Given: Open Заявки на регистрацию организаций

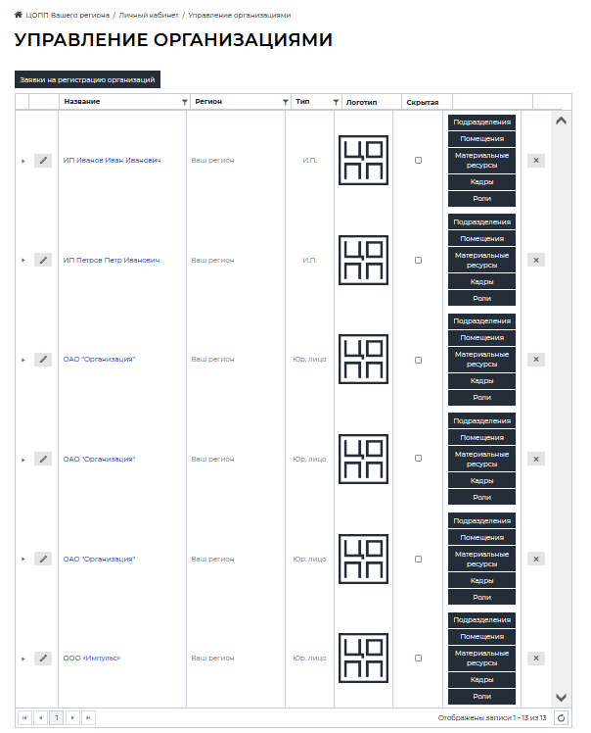Looking at the screenshot, I should (x=87, y=79).
